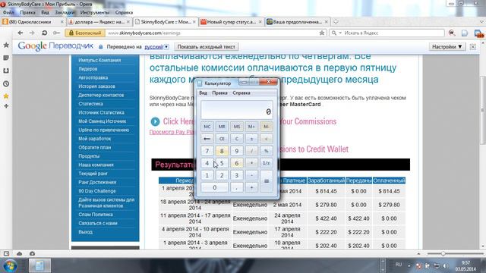Click the calculator M+ key

[x=251, y=127]
